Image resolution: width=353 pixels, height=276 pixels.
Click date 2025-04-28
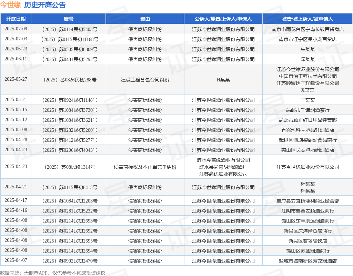pyautogui.click(x=16, y=139)
